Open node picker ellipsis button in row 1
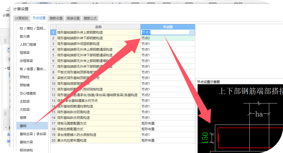Viewport: 283px width, 153px height. [x=191, y=32]
